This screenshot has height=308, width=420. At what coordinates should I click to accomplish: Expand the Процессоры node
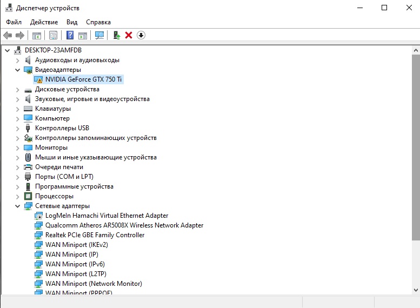pyautogui.click(x=18, y=196)
